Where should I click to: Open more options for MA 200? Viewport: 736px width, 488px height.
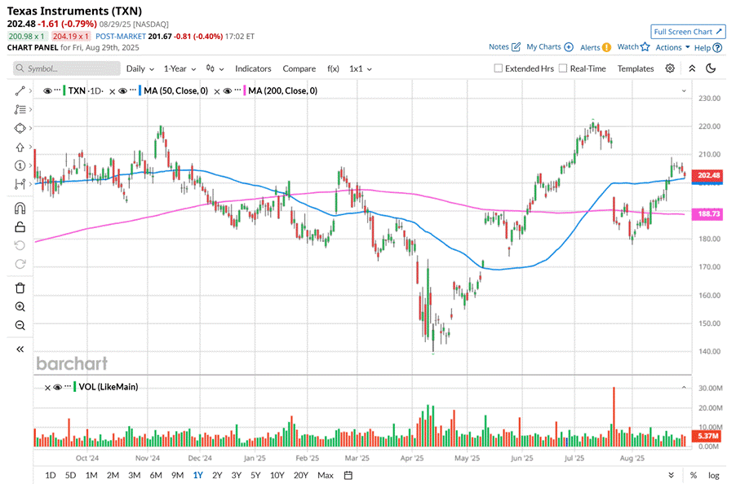[237, 90]
